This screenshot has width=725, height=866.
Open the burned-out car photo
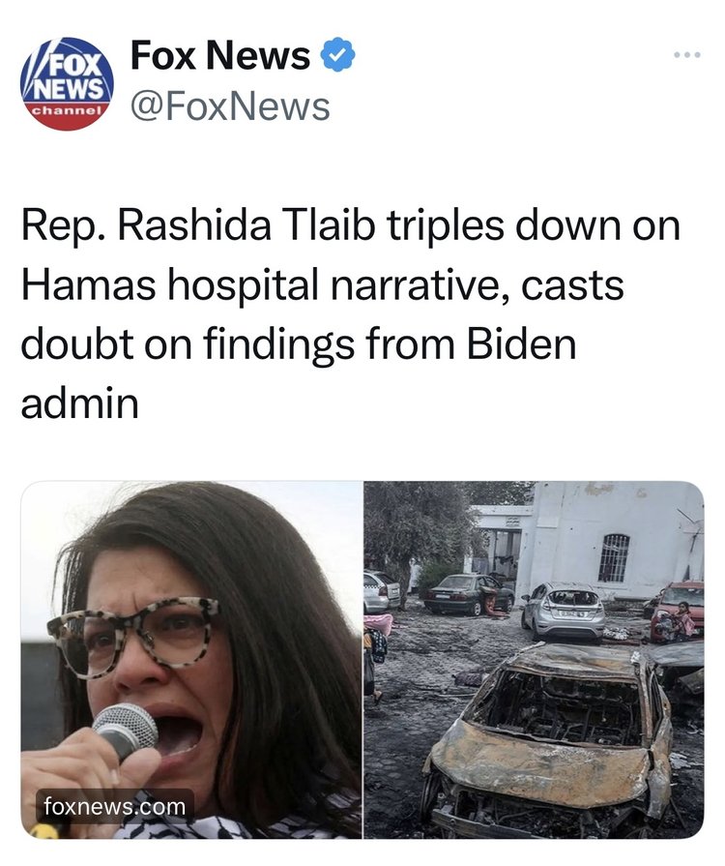[x=534, y=660]
